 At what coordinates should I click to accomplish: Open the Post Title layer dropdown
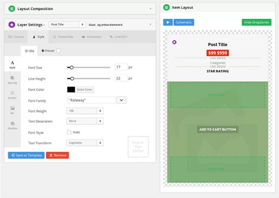pos(67,25)
